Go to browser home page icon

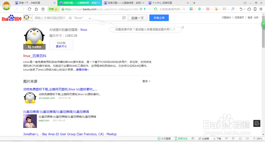pyautogui.click(x=36, y=9)
